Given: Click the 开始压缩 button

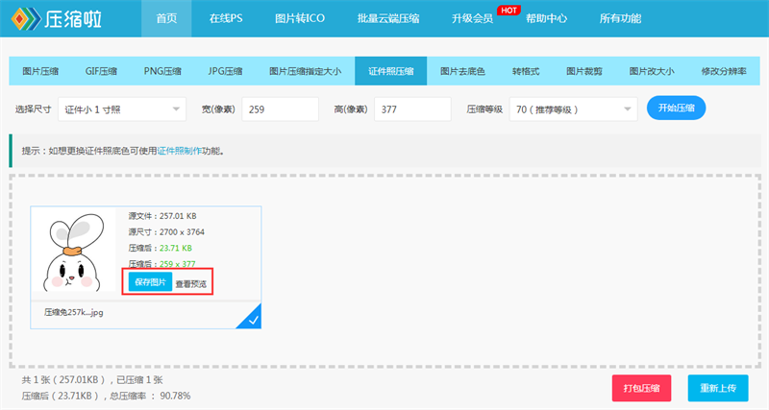Looking at the screenshot, I should pos(676,108).
